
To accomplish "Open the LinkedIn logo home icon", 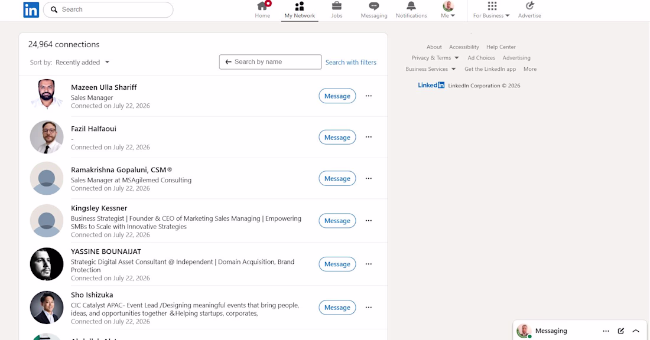I will [x=31, y=9].
